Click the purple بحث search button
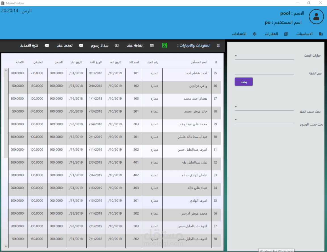Image resolution: width=327 pixels, height=252 pixels. tap(244, 82)
